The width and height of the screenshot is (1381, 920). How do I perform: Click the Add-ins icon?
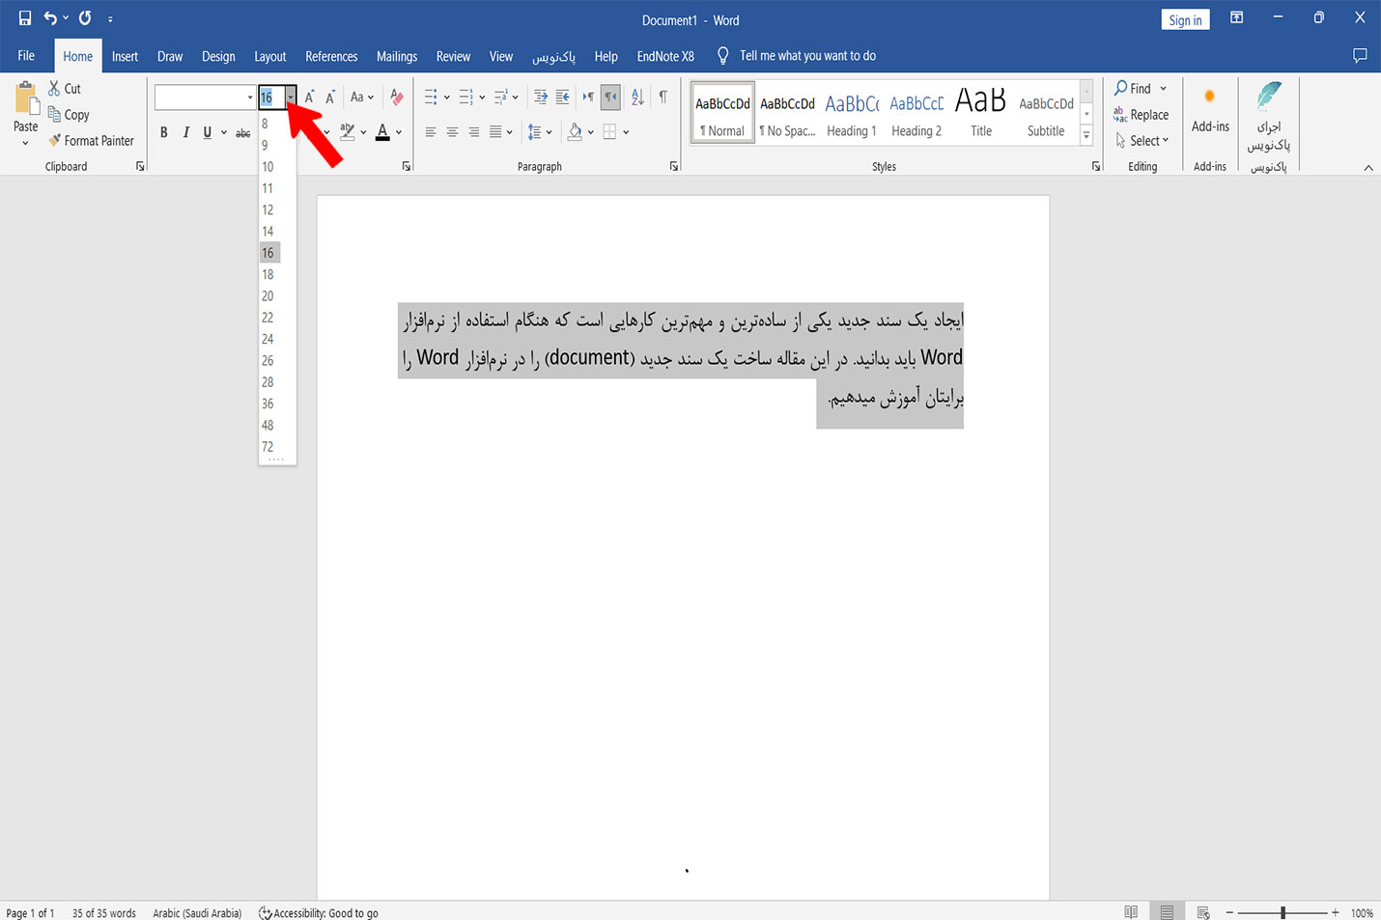1210,97
